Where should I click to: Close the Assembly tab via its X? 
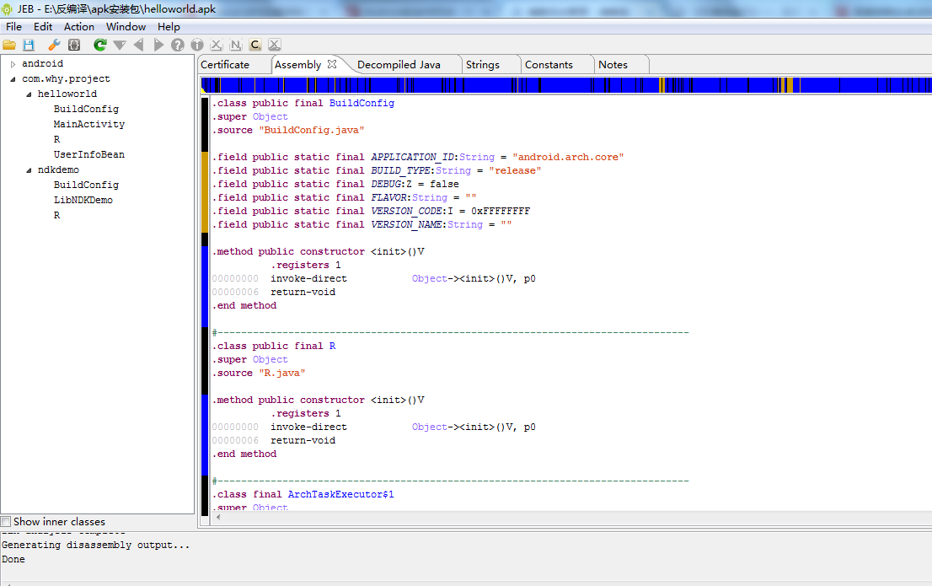point(332,63)
